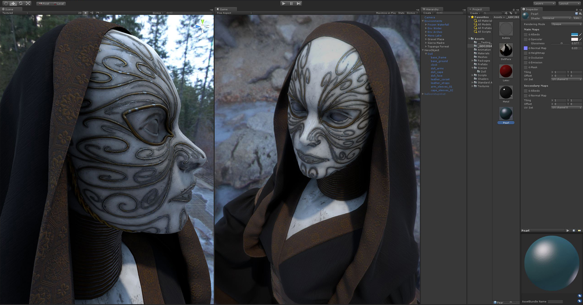
Task: Click the Step frame button
Action: point(299,3)
